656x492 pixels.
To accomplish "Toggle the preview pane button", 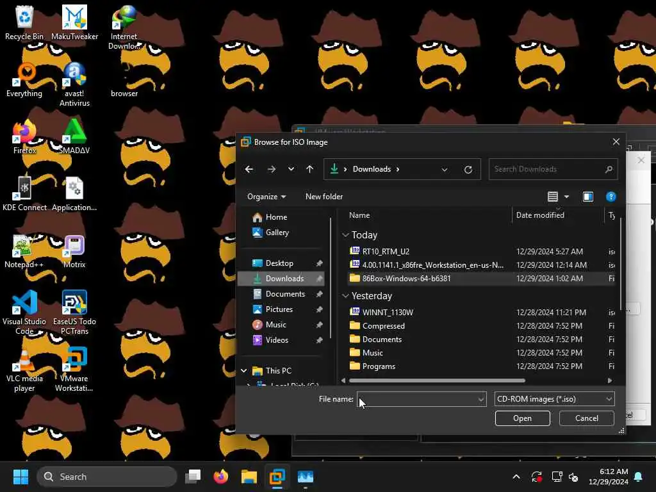I will coord(588,197).
